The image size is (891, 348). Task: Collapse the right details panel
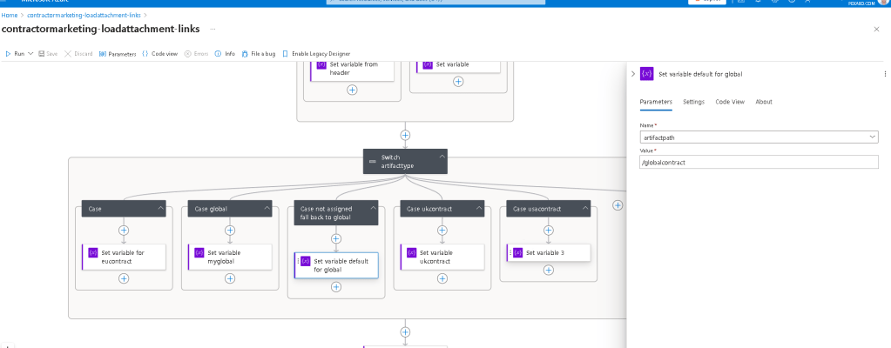click(x=633, y=74)
